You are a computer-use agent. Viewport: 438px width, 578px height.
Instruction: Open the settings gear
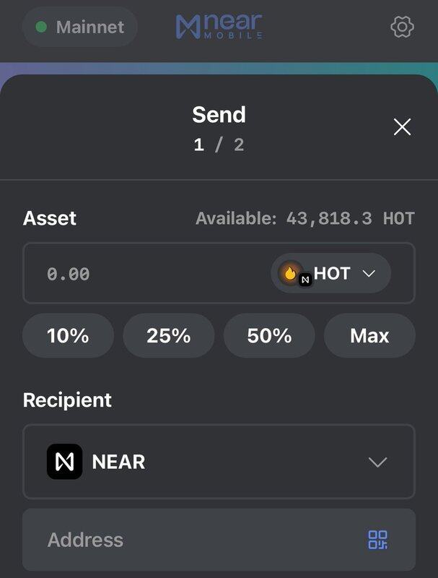402,27
